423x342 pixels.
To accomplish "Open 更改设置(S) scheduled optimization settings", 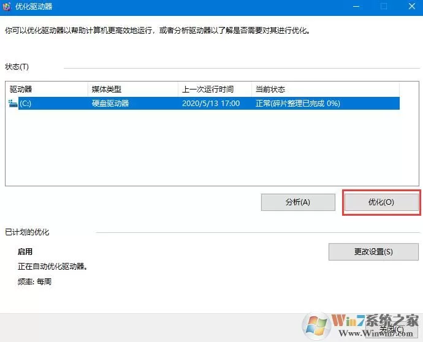I will click(373, 252).
